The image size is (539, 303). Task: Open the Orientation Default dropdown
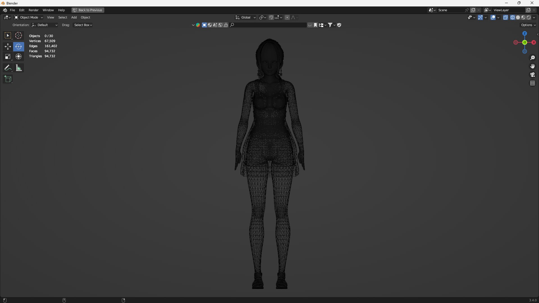click(x=45, y=25)
